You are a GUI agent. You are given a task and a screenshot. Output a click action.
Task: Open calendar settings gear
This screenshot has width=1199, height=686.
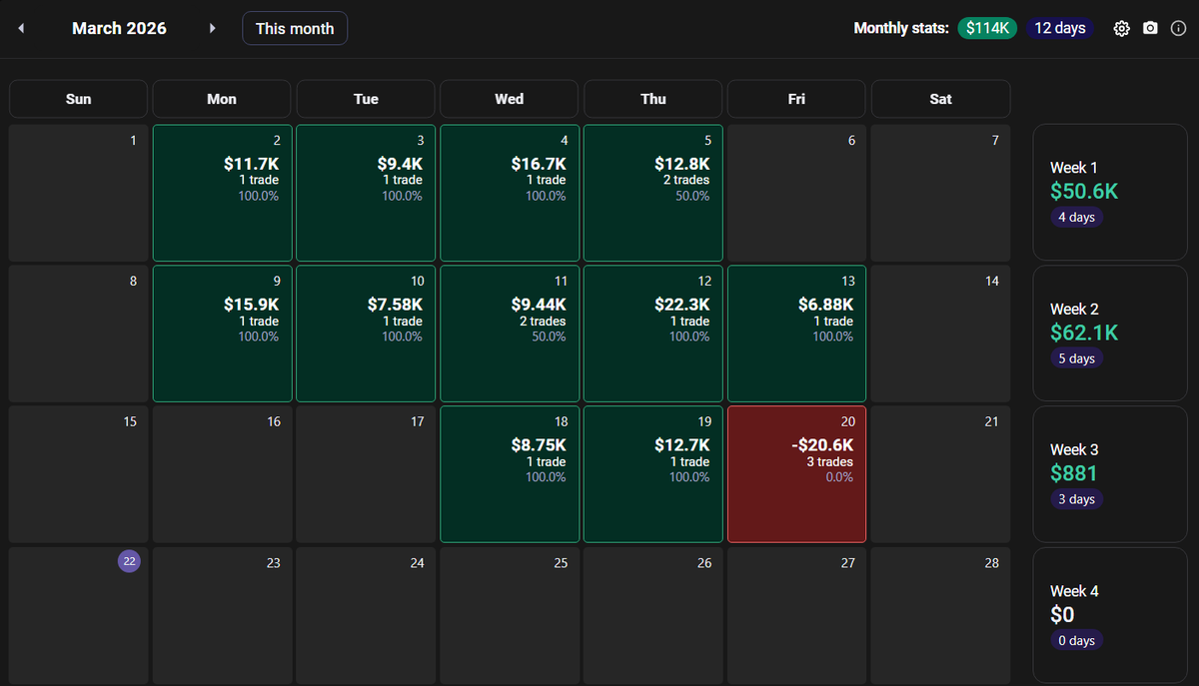click(x=1122, y=28)
